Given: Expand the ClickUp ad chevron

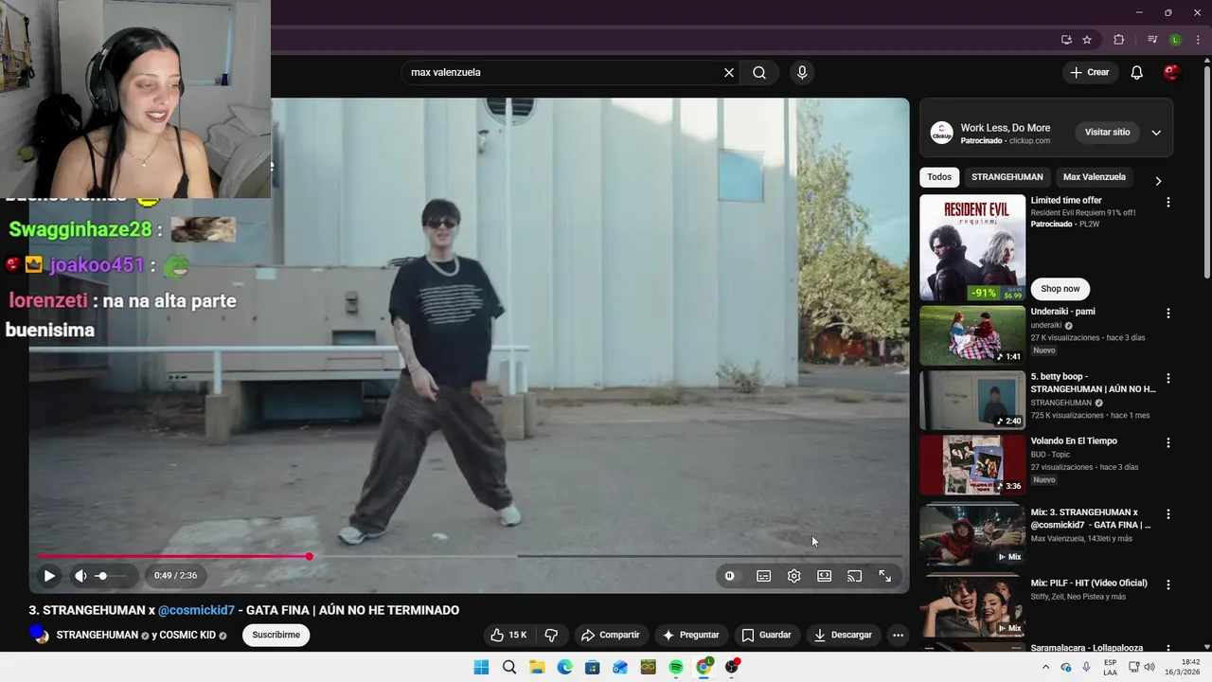Looking at the screenshot, I should [x=1156, y=133].
